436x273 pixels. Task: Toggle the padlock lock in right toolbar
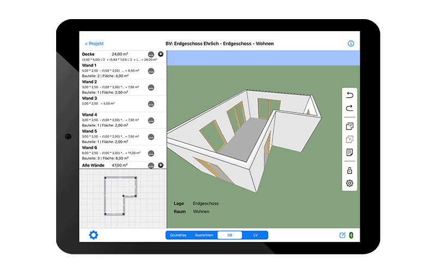tap(349, 170)
